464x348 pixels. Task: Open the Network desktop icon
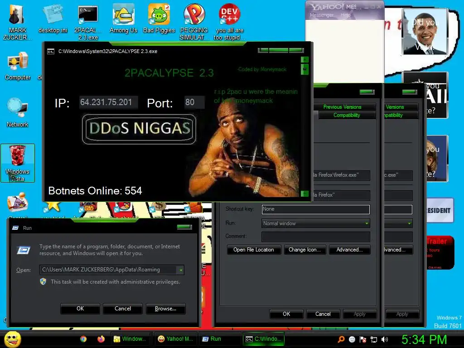point(18,113)
